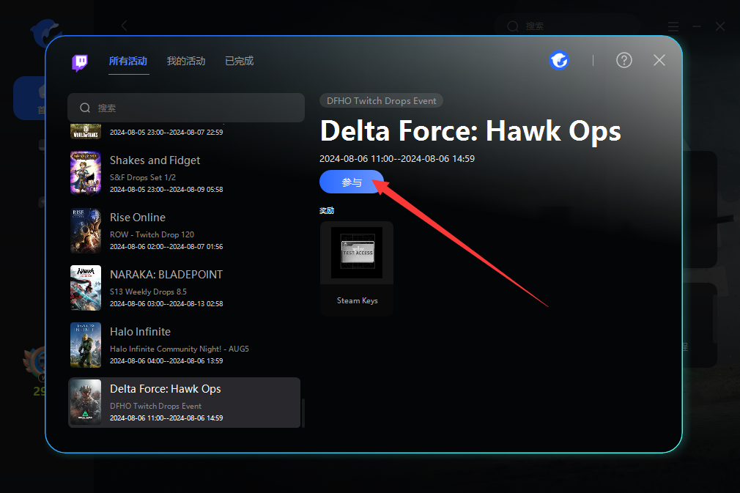
Task: Click the back arrow in background window
Action: coord(125,26)
